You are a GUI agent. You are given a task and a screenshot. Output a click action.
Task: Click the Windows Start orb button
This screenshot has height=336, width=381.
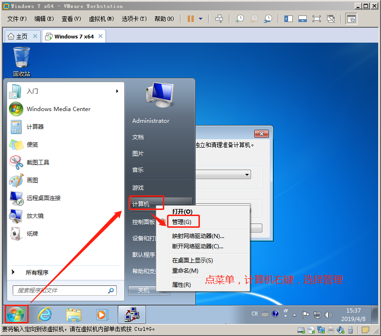tap(15, 314)
